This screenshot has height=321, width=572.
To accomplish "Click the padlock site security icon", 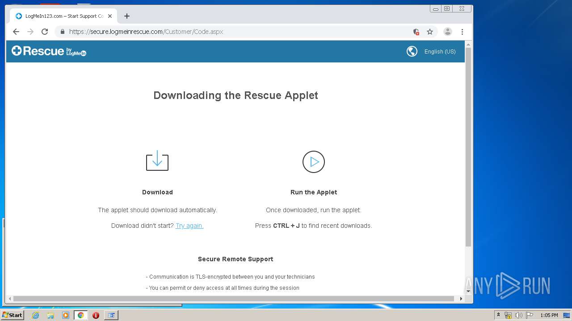I will coord(62,32).
